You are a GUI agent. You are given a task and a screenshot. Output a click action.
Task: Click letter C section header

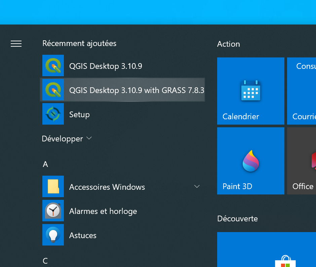[45, 261]
